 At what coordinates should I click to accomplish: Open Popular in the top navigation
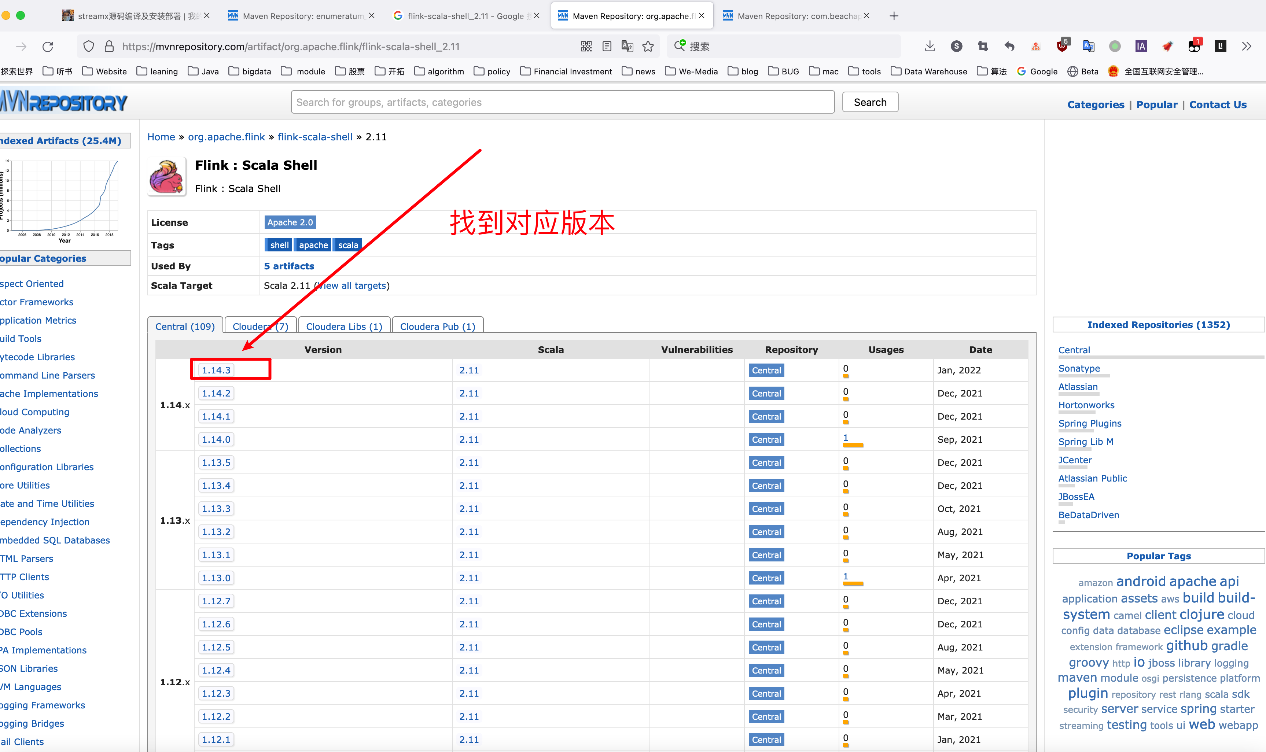coord(1157,104)
